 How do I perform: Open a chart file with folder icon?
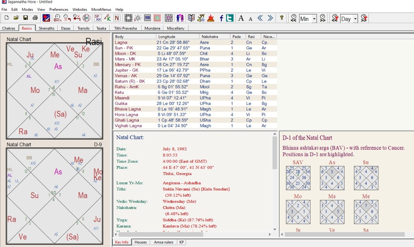click(x=16, y=18)
